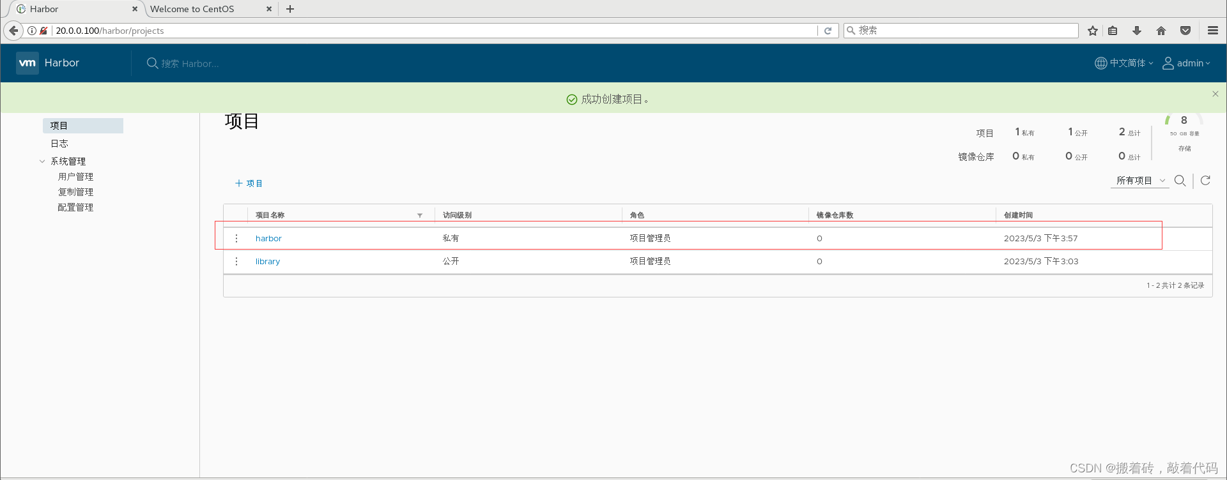
Task: Click the 项目管理员 role in library row
Action: (650, 261)
